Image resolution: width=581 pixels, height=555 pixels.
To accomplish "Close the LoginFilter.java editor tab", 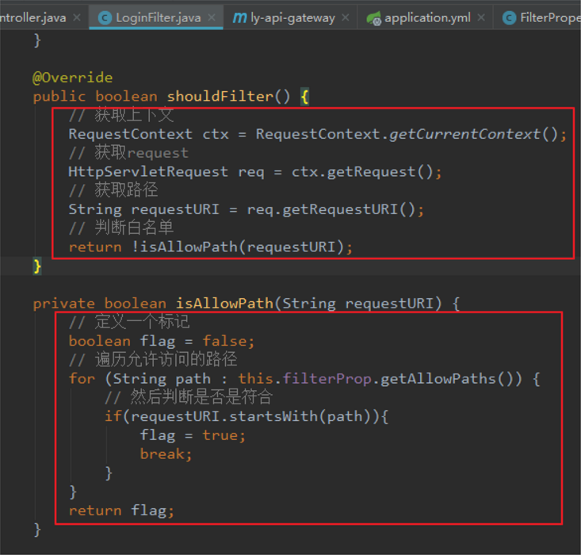I will [213, 17].
